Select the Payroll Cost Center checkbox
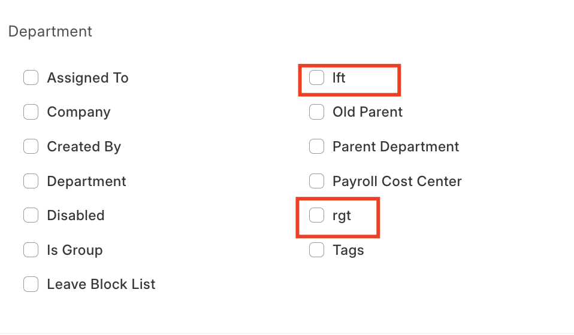This screenshot has height=335, width=574. tap(316, 181)
